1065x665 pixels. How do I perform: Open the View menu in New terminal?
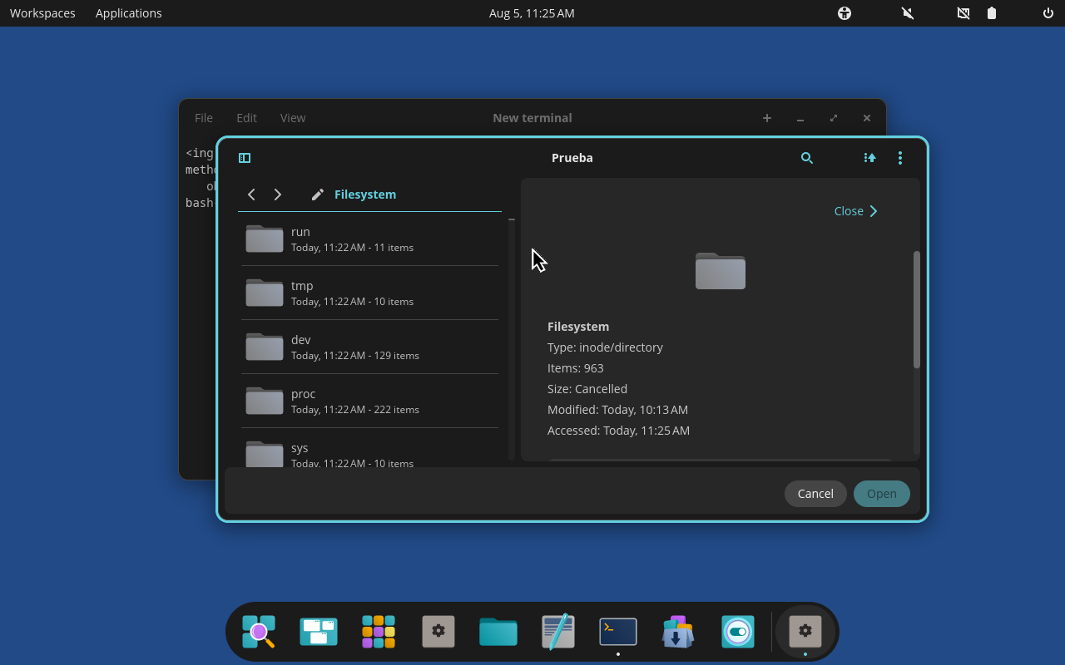293,118
